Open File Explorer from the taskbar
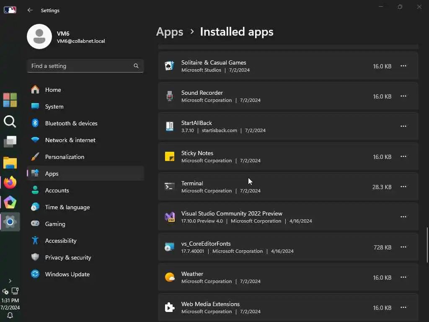429x322 pixels. pos(10,163)
